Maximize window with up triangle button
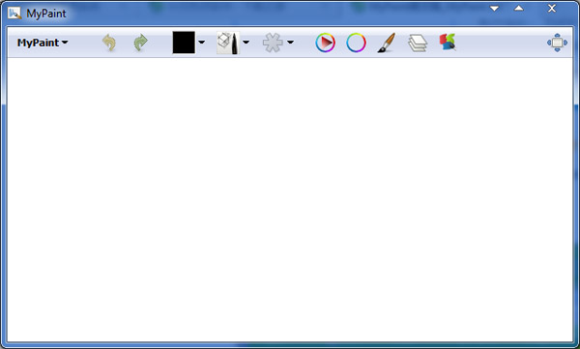 519,8
